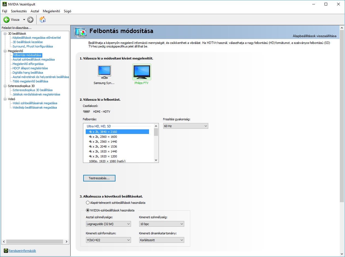Open Sztereoszkopikus 3D beállítása

pyautogui.click(x=32, y=90)
